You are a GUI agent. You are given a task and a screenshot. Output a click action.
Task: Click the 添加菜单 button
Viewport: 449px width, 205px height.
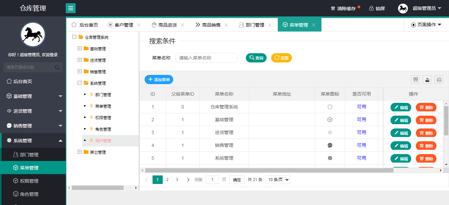point(159,80)
